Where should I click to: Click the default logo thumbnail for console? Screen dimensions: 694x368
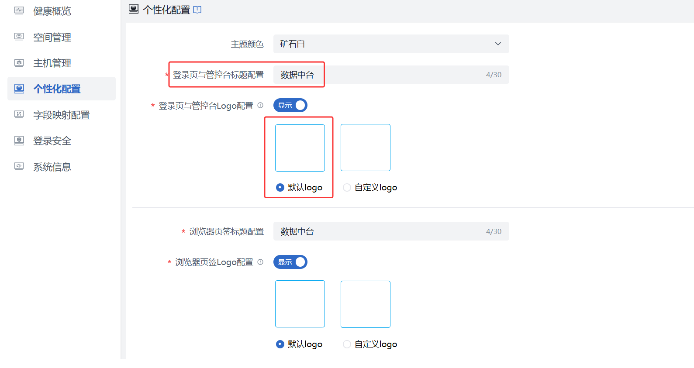[300, 148]
